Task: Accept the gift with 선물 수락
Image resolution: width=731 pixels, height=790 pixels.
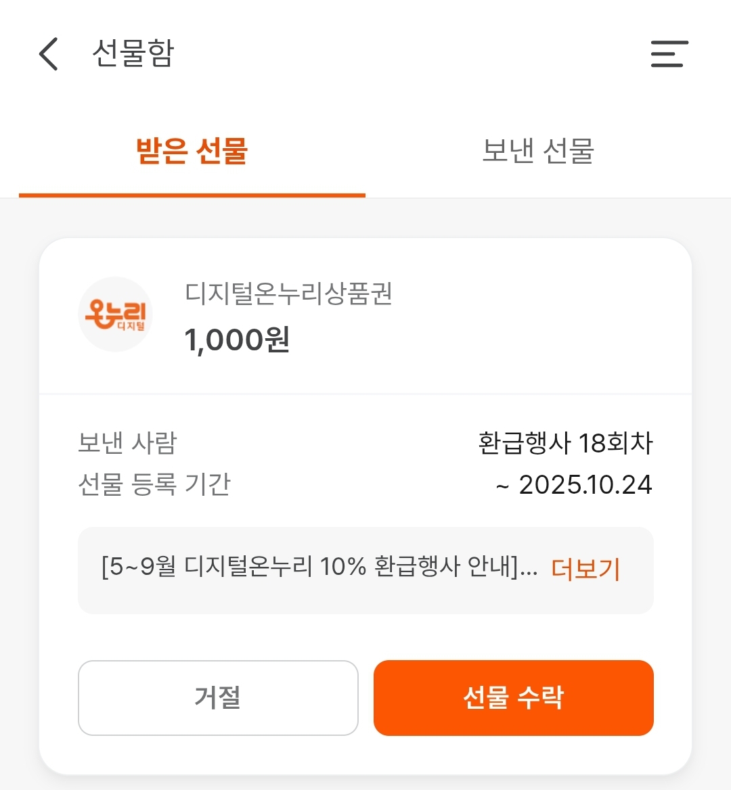Action: point(513,698)
